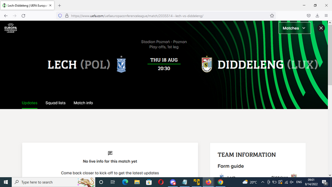Click the scrollbar down arrow
The width and height of the screenshot is (332, 187).
[x=330, y=175]
